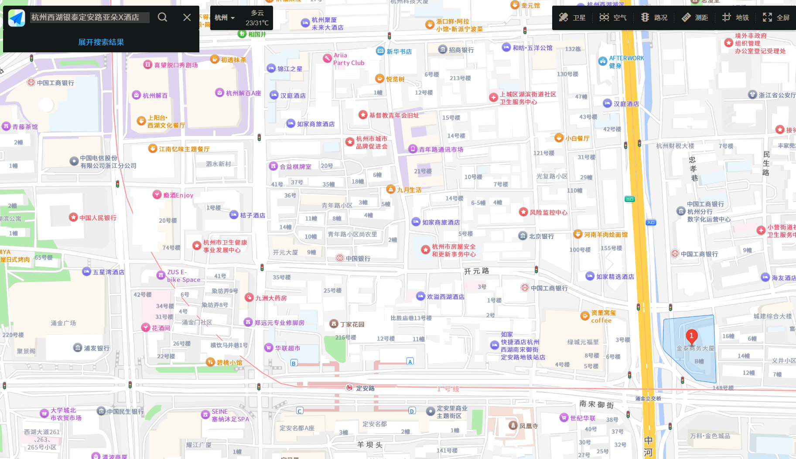
Task: Click subway exit D marker
Action: click(x=412, y=411)
